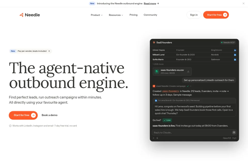
Task: Click the Needle logo in the header
Action: tap(29, 15)
